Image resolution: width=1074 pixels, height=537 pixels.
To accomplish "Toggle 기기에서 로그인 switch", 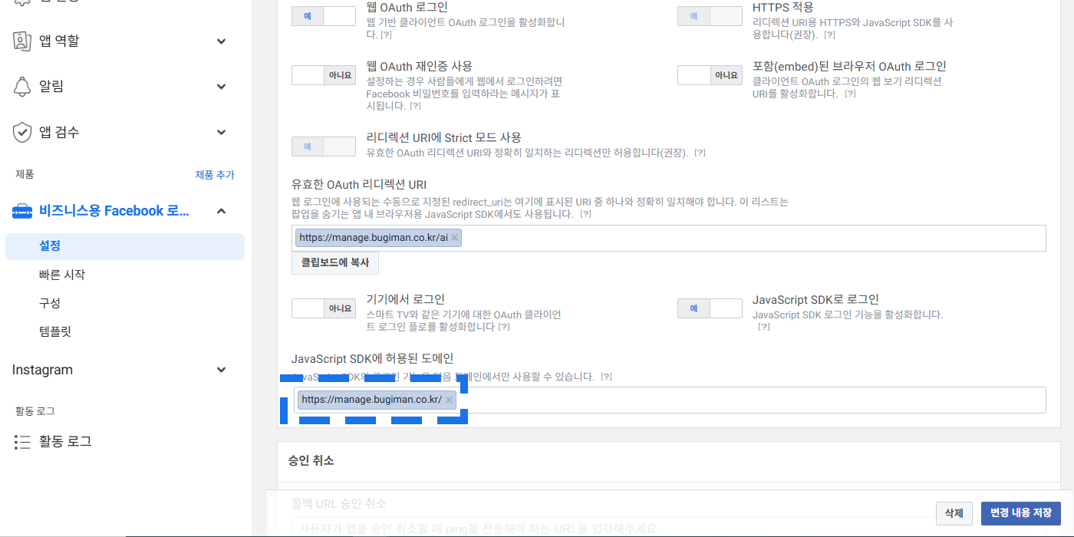I will click(x=324, y=308).
